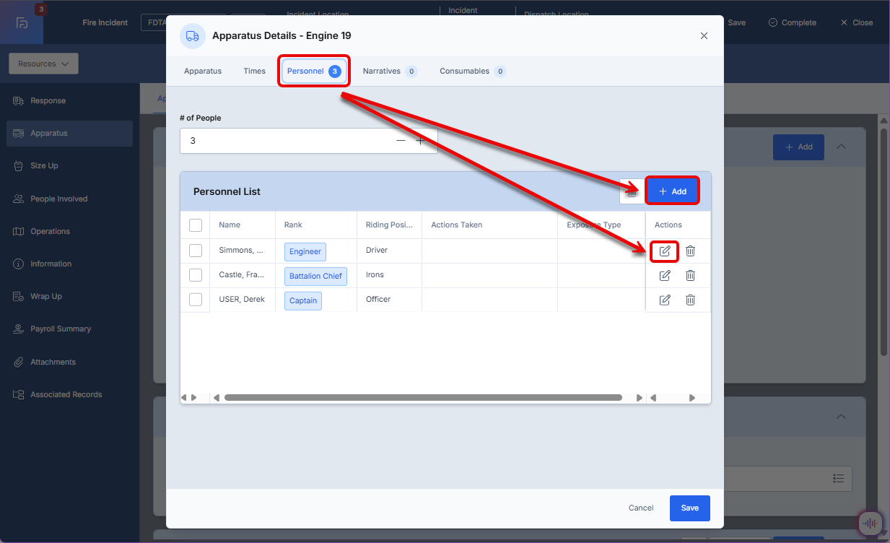The image size is (890, 543).
Task: Edit the Simmons personnel row
Action: (x=665, y=251)
